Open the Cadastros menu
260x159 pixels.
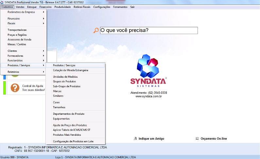[7, 7]
